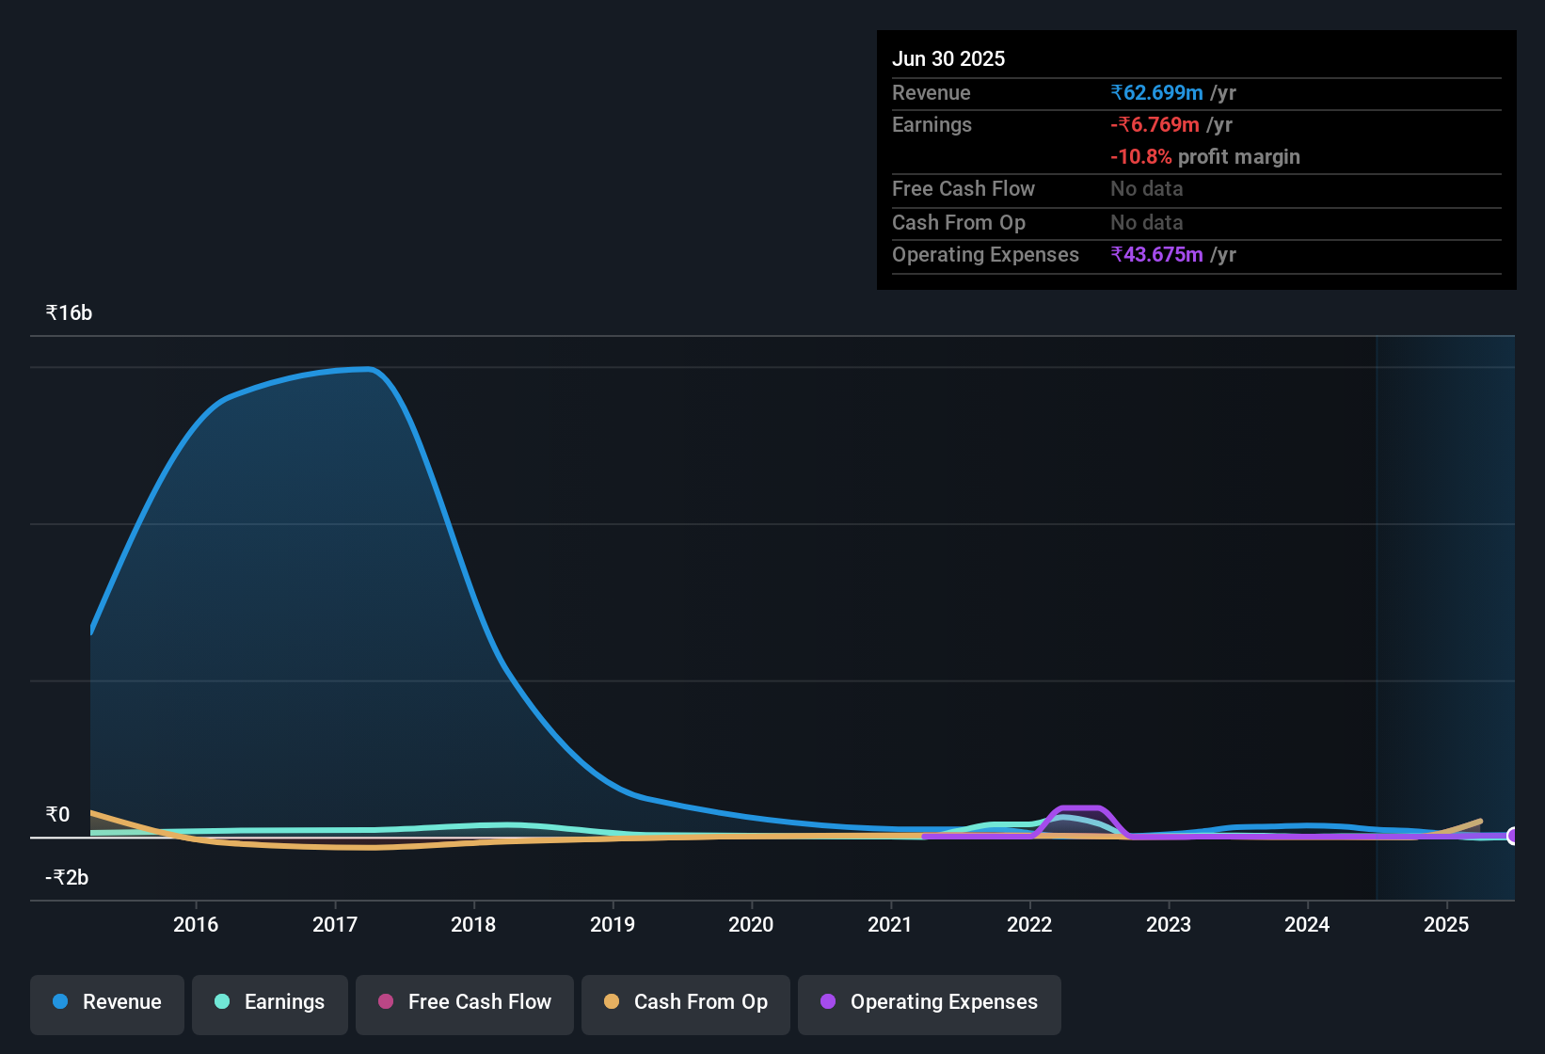The image size is (1545, 1054).
Task: Click the 2024 x-axis label
Action: [1307, 924]
